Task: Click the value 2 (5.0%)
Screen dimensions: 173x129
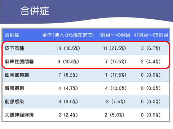Action: tap(115, 115)
